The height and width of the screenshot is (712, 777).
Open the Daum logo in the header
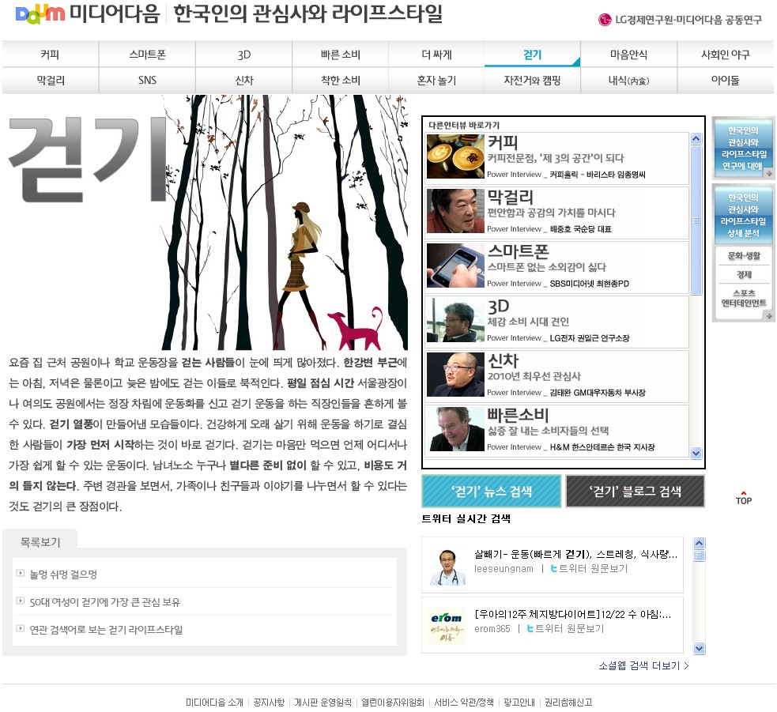click(40, 13)
